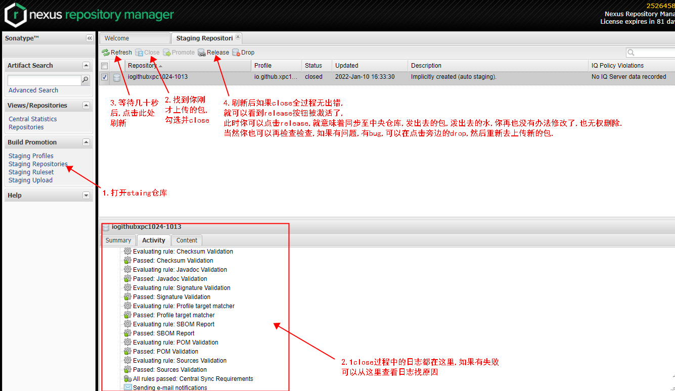The height and width of the screenshot is (391, 675).
Task: Click the Close staging repository button
Action: (147, 53)
